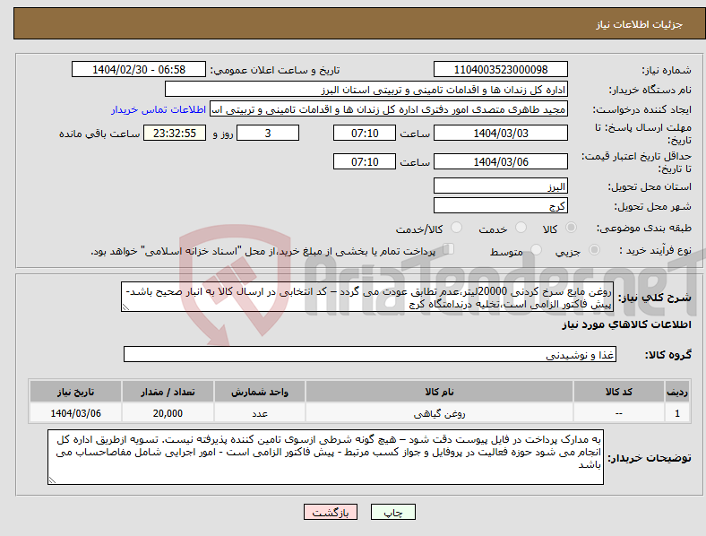
Task: Click the بازگشت back button
Action: point(331,512)
